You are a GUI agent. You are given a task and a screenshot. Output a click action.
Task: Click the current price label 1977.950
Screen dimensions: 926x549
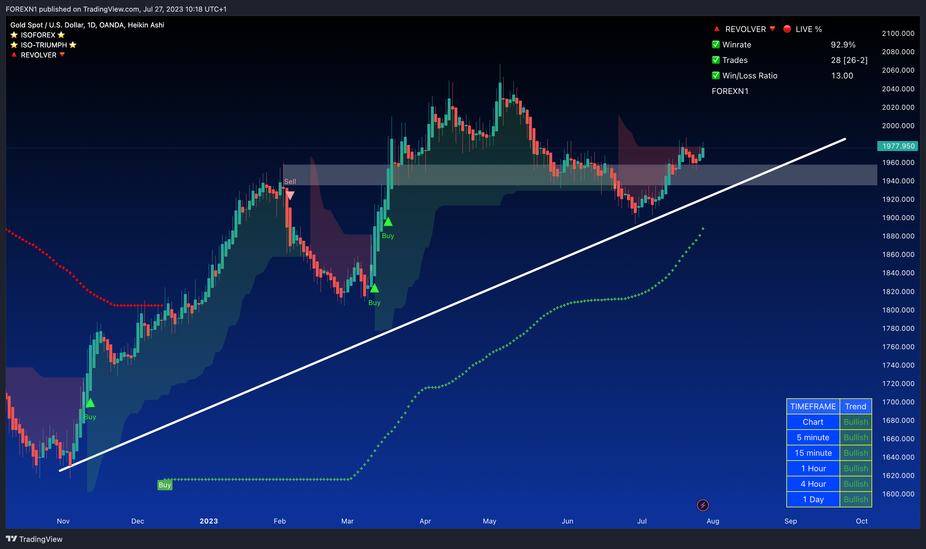pyautogui.click(x=898, y=146)
